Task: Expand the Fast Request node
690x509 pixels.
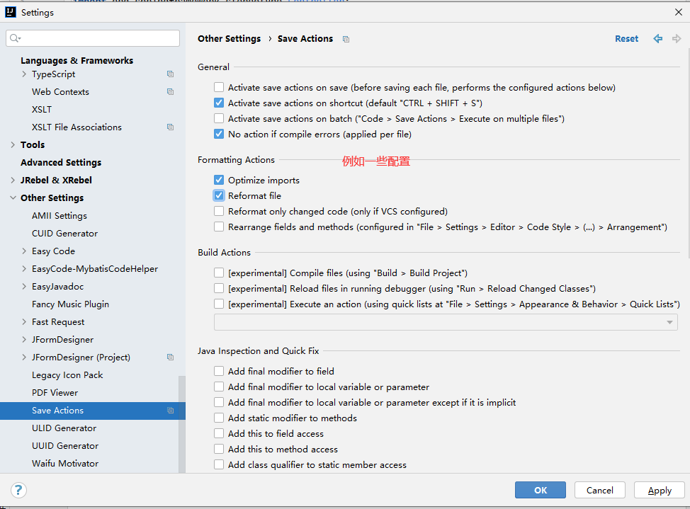Action: click(x=24, y=322)
